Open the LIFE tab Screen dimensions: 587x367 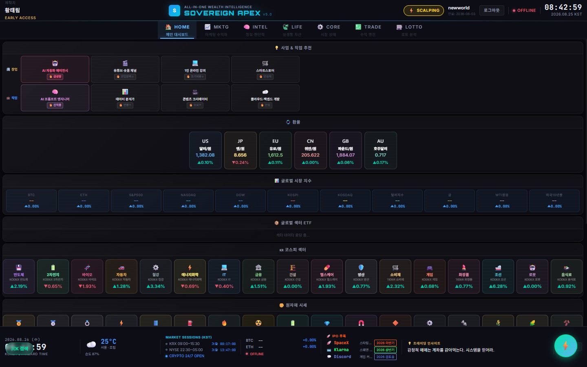pyautogui.click(x=292, y=30)
